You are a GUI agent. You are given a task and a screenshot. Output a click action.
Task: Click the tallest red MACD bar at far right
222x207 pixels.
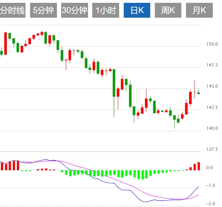coord(199,166)
